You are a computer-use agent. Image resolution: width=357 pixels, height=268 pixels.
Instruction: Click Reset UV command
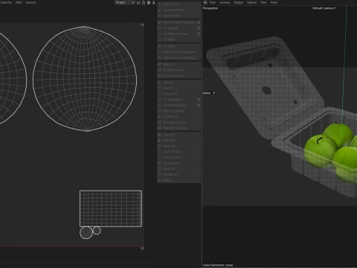pos(179,146)
